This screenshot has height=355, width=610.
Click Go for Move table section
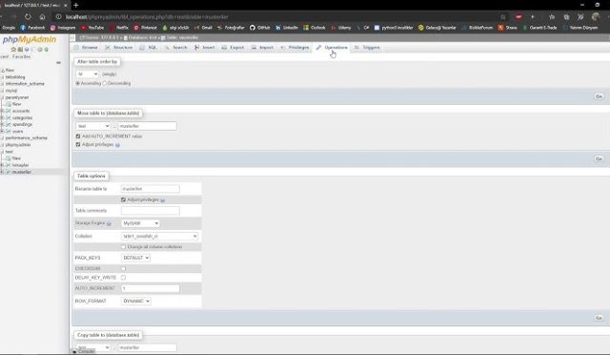coord(599,158)
